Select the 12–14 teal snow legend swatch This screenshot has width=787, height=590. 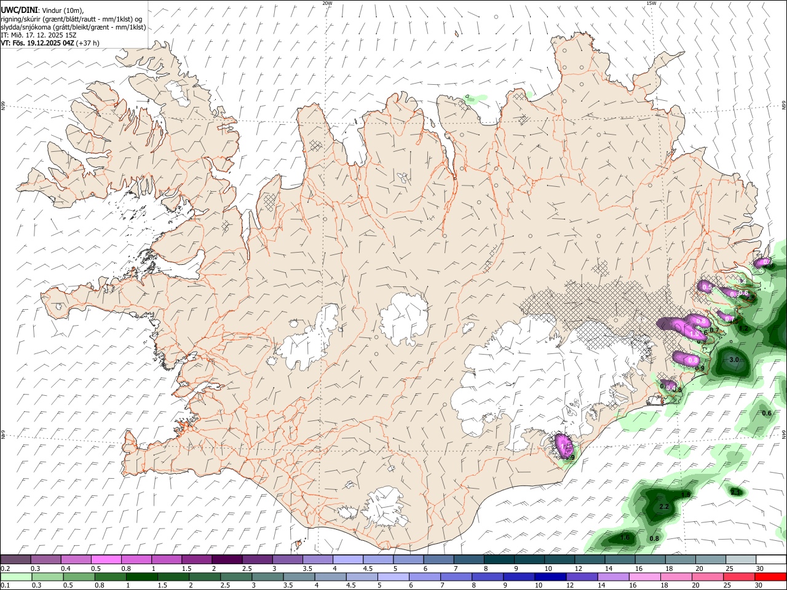[x=590, y=560]
